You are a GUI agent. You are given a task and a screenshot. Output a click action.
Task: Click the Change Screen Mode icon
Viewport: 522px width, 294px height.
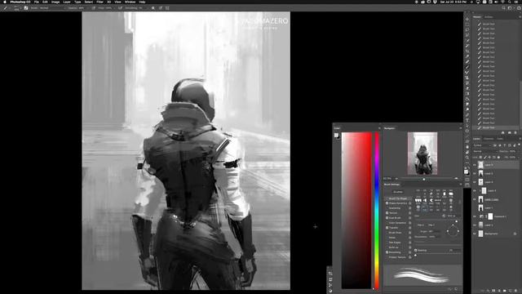467,185
